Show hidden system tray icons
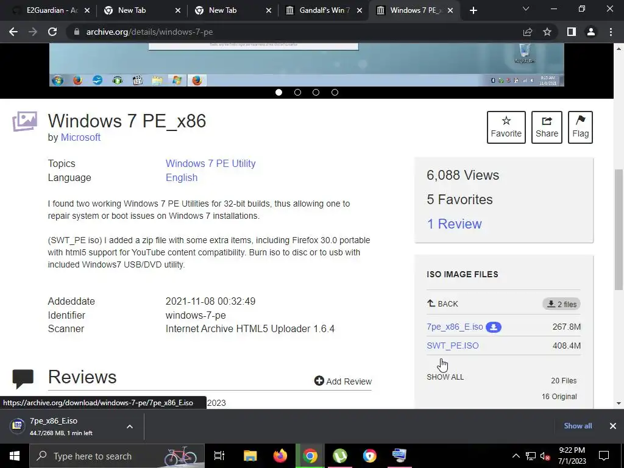Screen dimensions: 624x468 tap(516, 456)
